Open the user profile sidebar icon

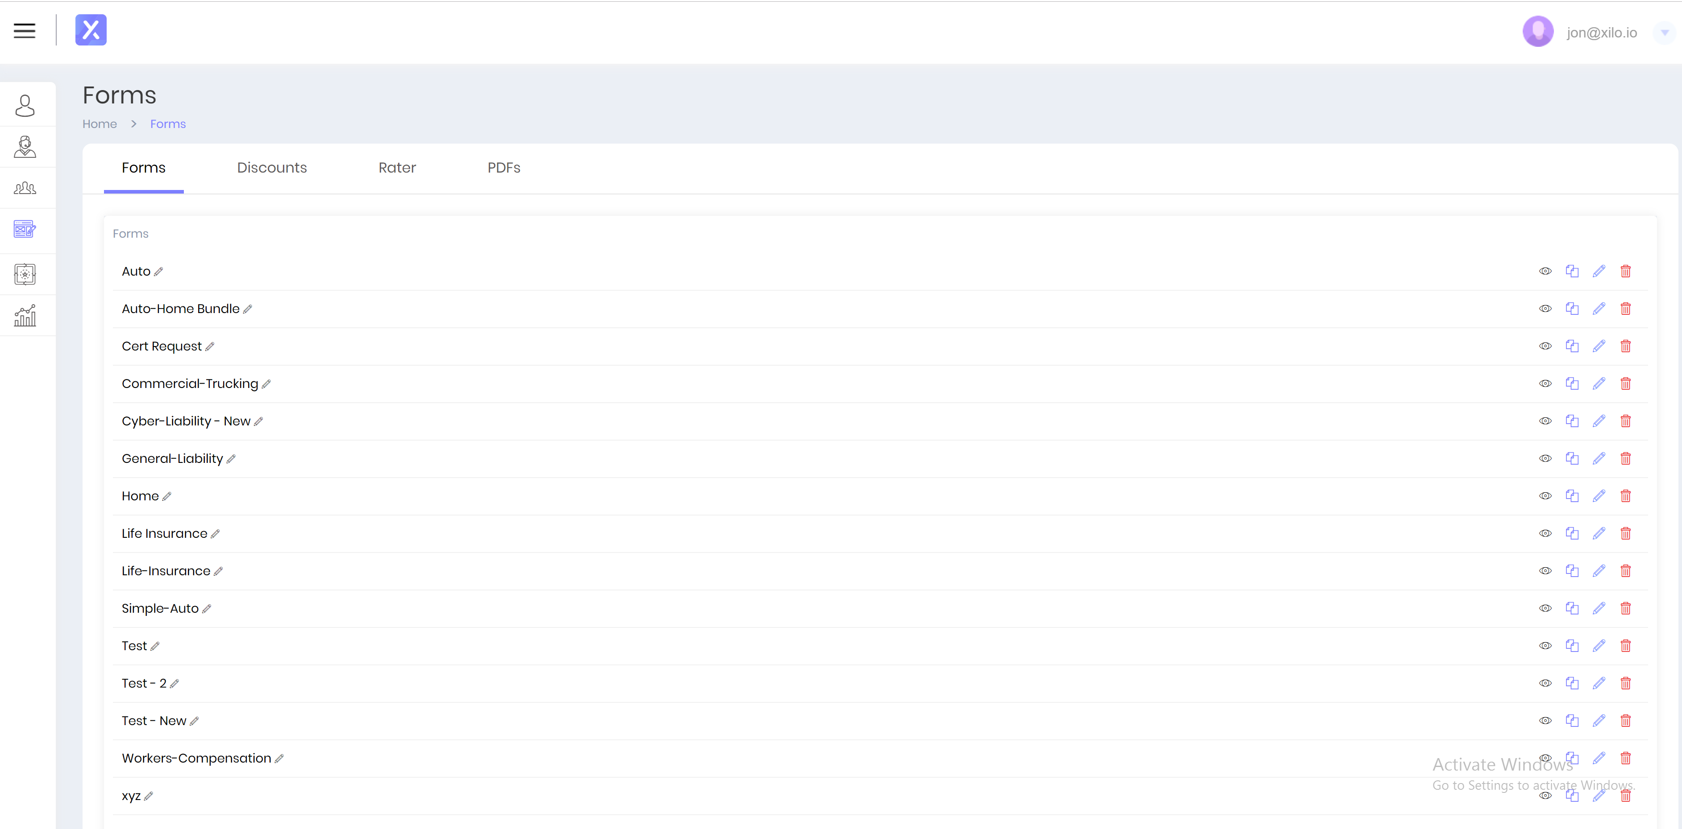pyautogui.click(x=25, y=106)
